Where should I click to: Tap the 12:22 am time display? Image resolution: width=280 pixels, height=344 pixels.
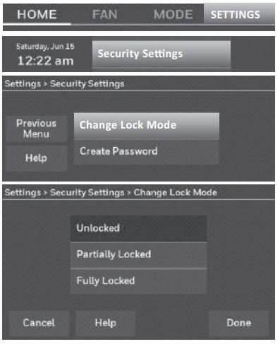45,61
